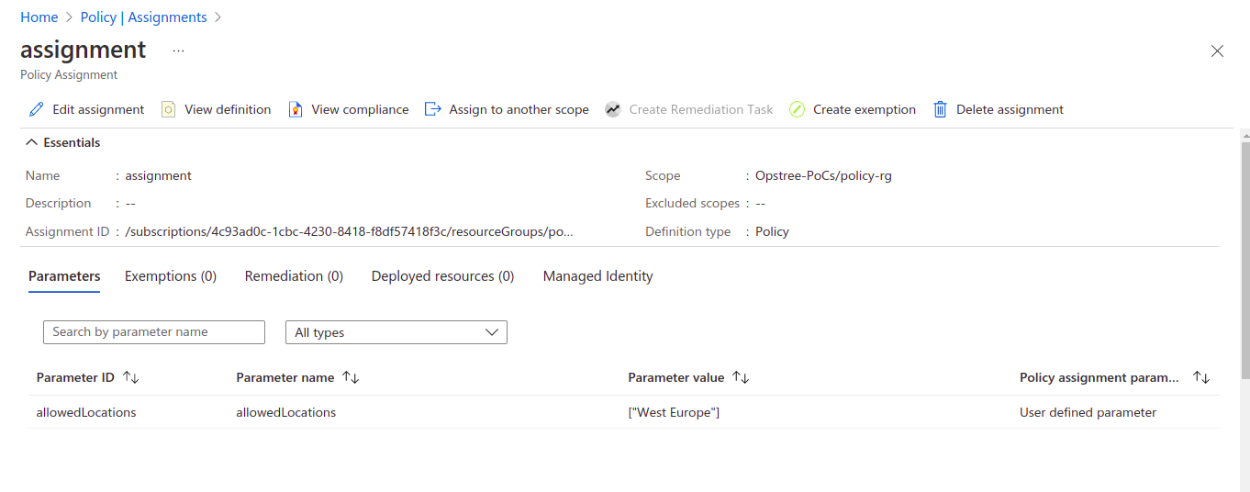Go to Home breadcrumb link

click(39, 17)
